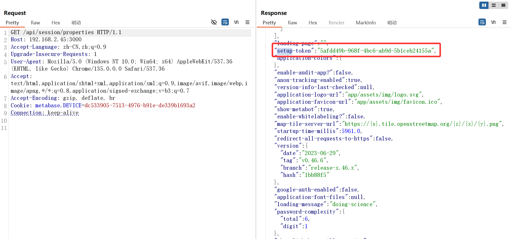Switch Request view to Hex tab
This screenshot has height=239, width=511.
coord(56,23)
